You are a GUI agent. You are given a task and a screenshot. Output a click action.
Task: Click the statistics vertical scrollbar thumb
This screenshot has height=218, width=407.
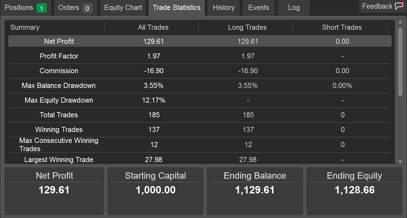pos(400,61)
